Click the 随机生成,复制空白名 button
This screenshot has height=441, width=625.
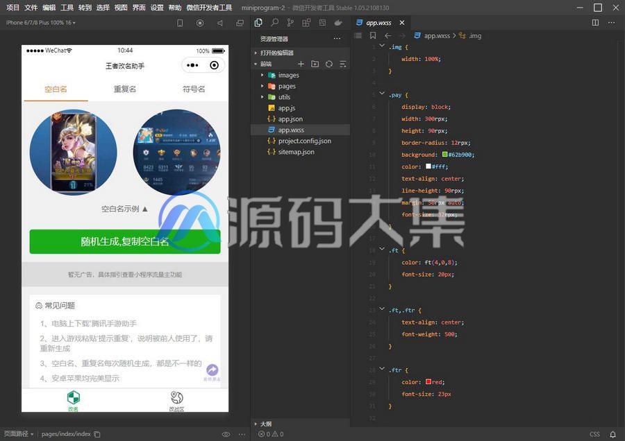pyautogui.click(x=125, y=241)
